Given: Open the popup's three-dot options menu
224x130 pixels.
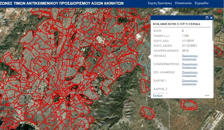Looking at the screenshot, I should tap(207, 95).
